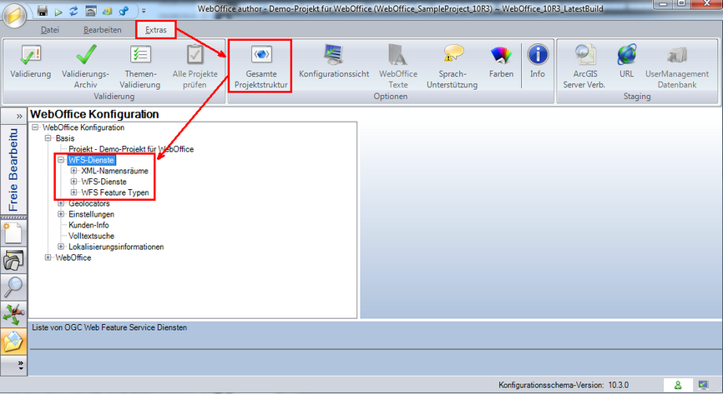The image size is (723, 394).
Task: Open the Bearbeiten ribbon tab
Action: point(103,30)
